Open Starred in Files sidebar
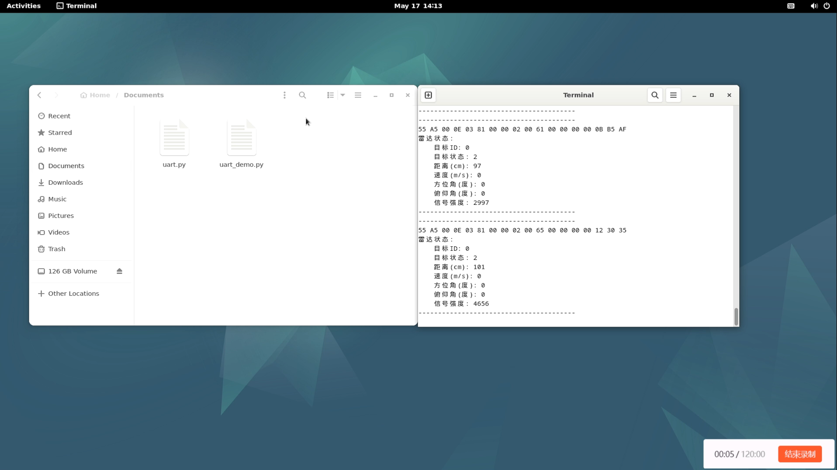Image resolution: width=837 pixels, height=470 pixels. [81, 132]
